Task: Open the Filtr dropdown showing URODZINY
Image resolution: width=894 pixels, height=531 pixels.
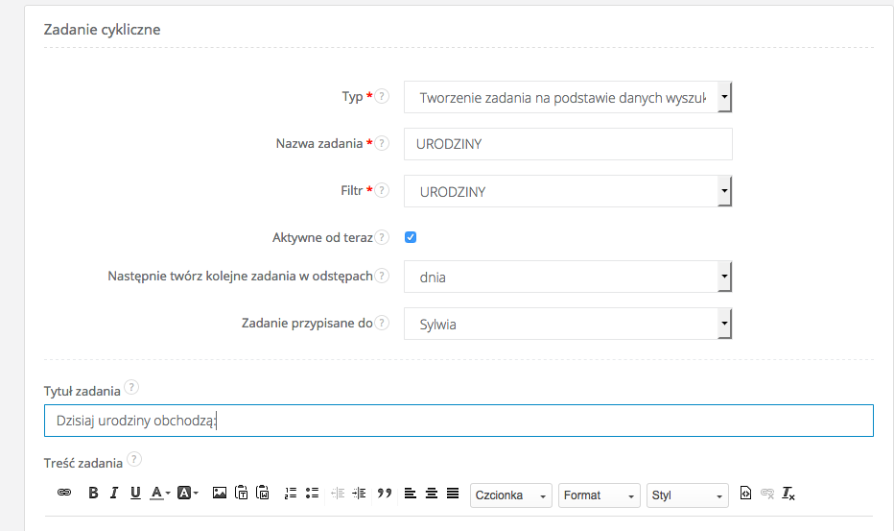Action: click(568, 191)
